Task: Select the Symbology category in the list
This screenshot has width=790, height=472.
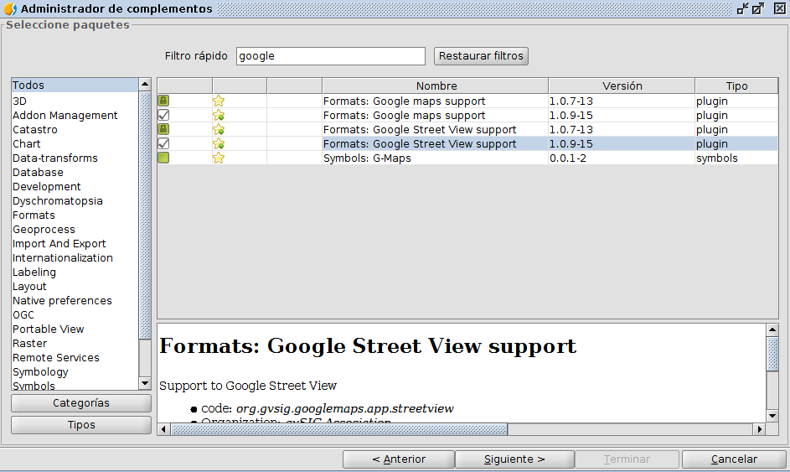Action: click(40, 372)
